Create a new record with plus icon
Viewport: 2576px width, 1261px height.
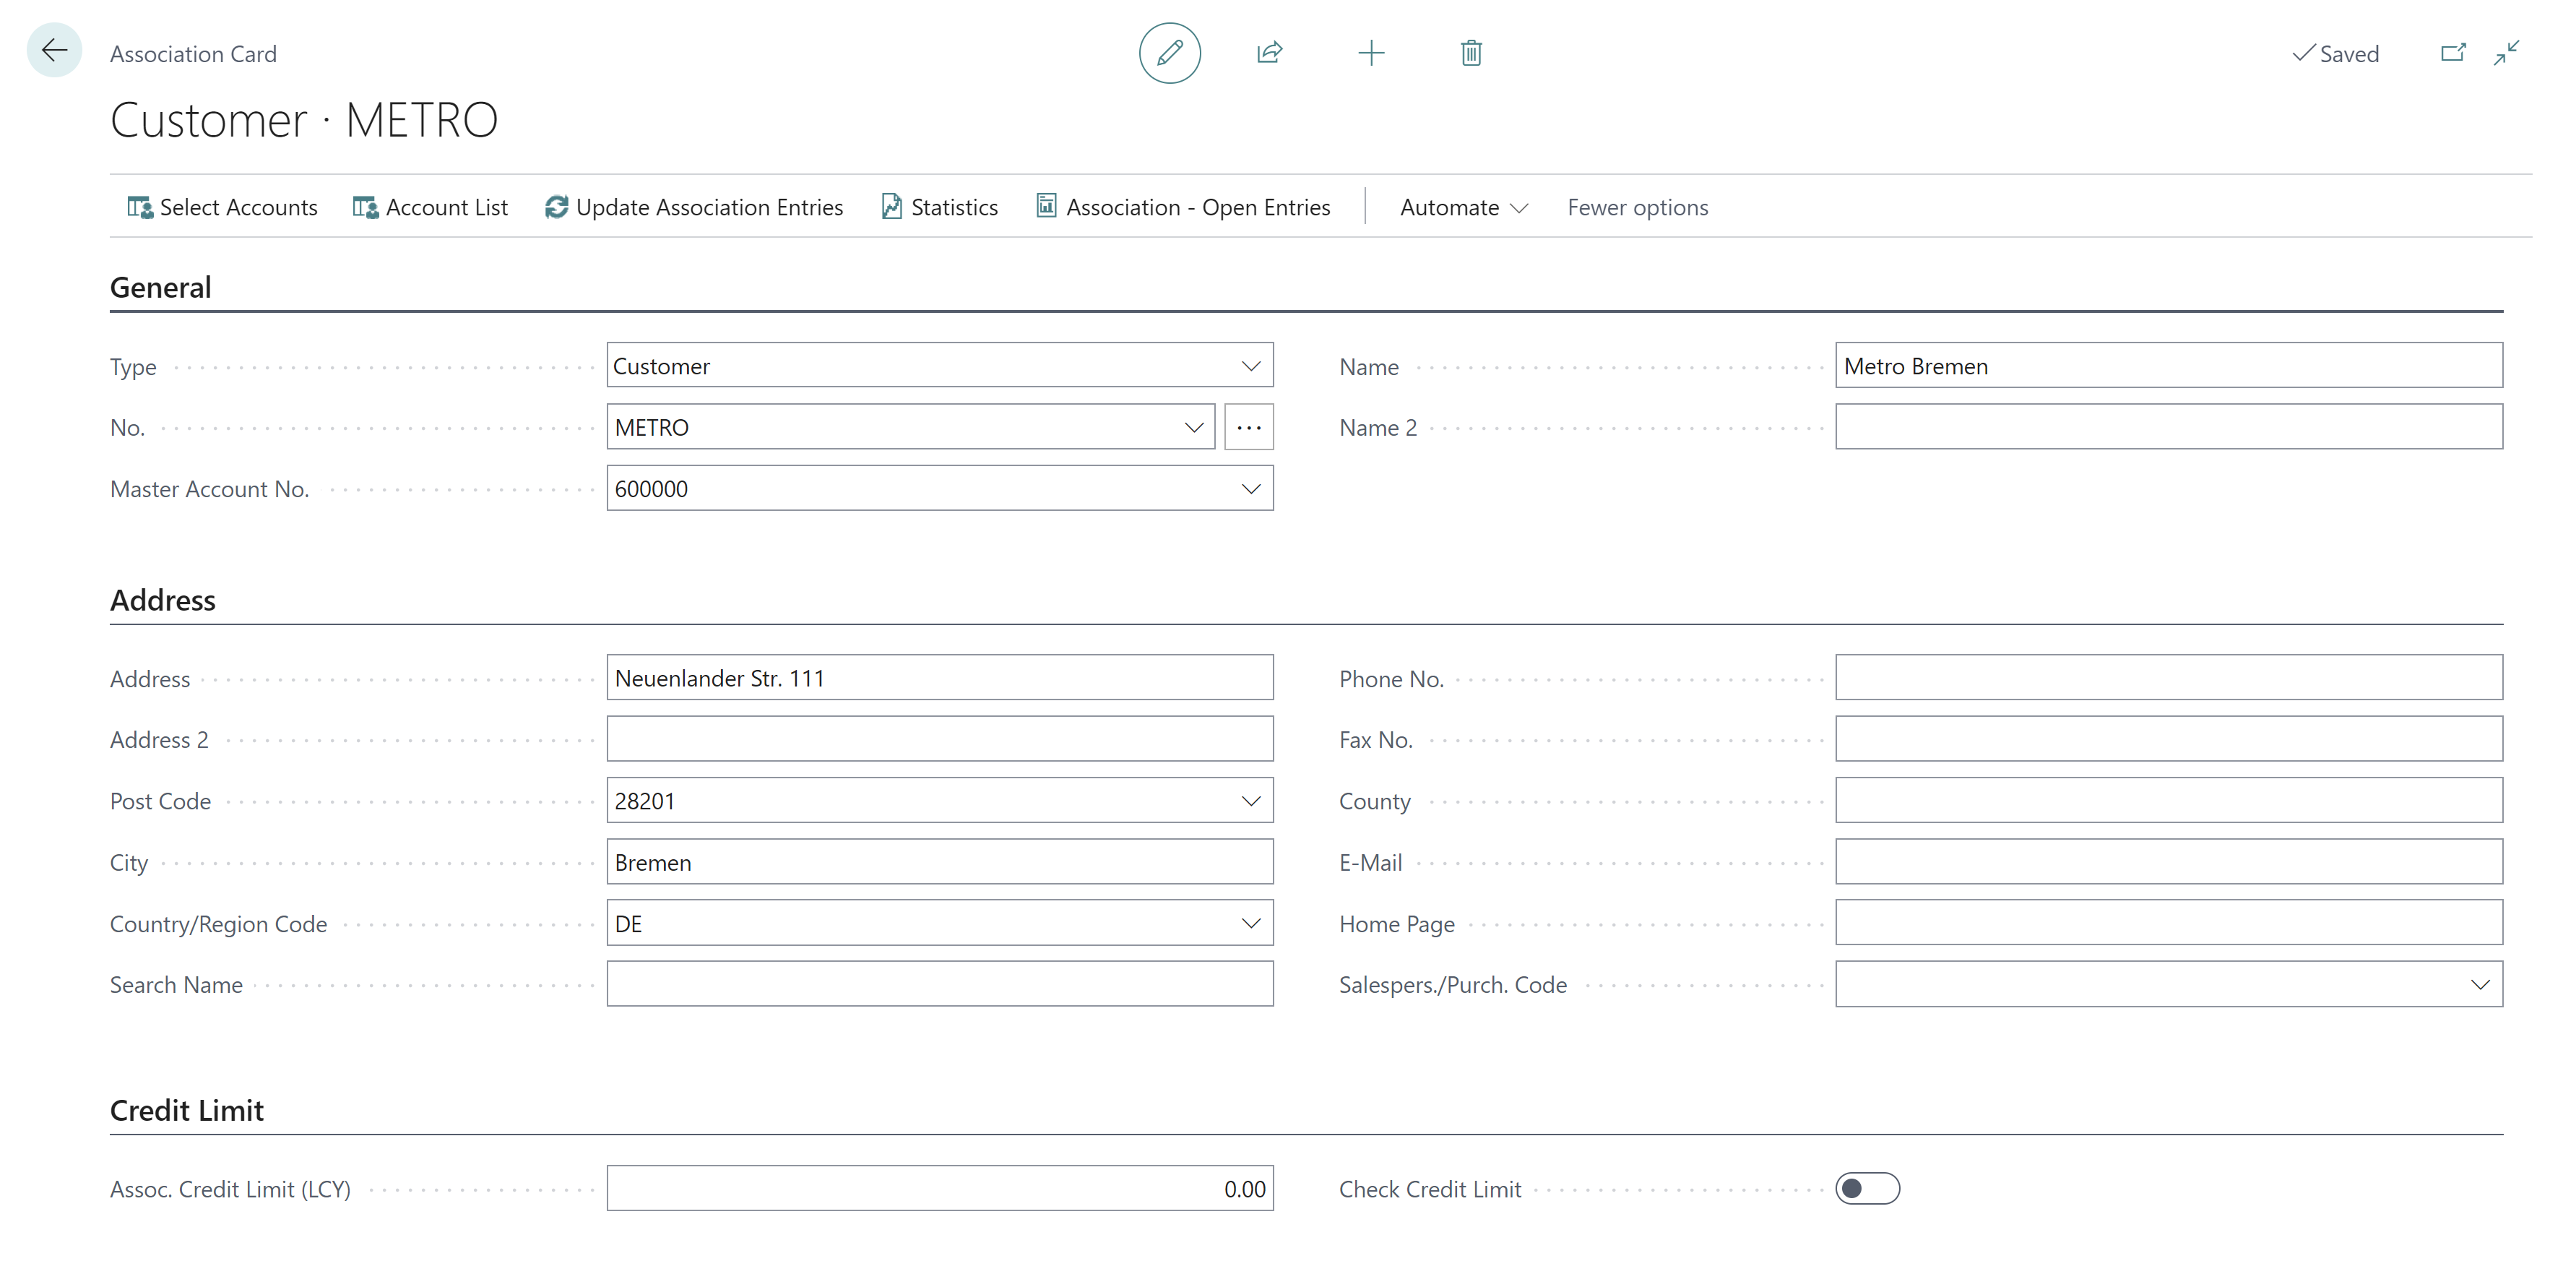1371,53
